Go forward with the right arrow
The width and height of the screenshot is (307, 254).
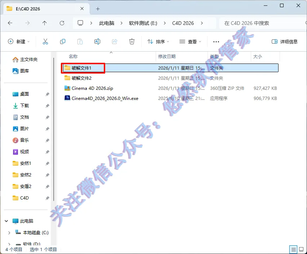[27, 23]
